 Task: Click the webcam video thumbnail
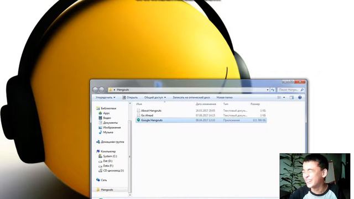(315, 176)
